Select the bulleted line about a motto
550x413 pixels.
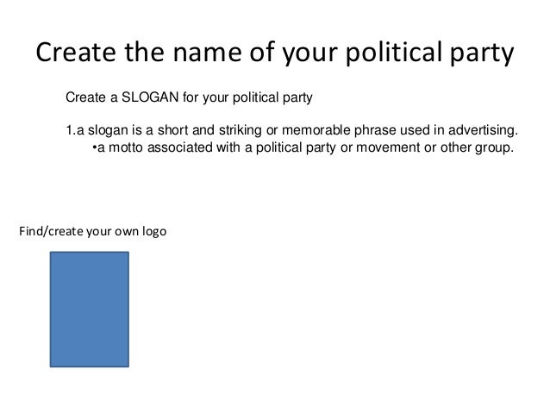click(303, 147)
